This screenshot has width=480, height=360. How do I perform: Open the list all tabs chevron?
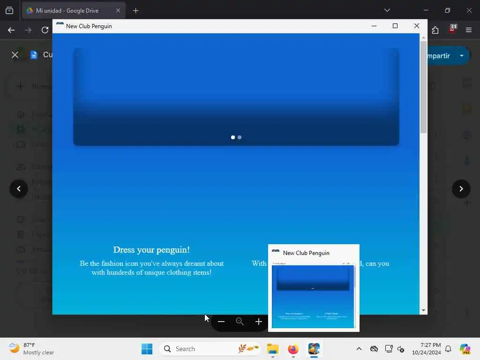click(387, 10)
